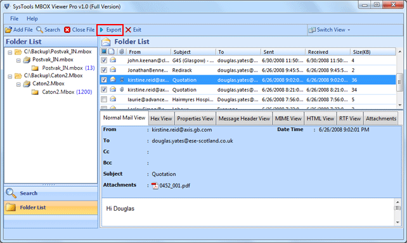Click the envelope icon of john.keenan email

pos(113,60)
